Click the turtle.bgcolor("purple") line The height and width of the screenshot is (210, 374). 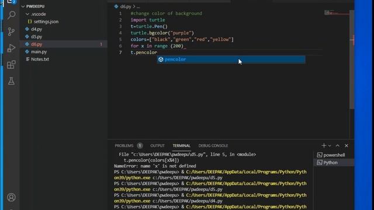(162, 33)
